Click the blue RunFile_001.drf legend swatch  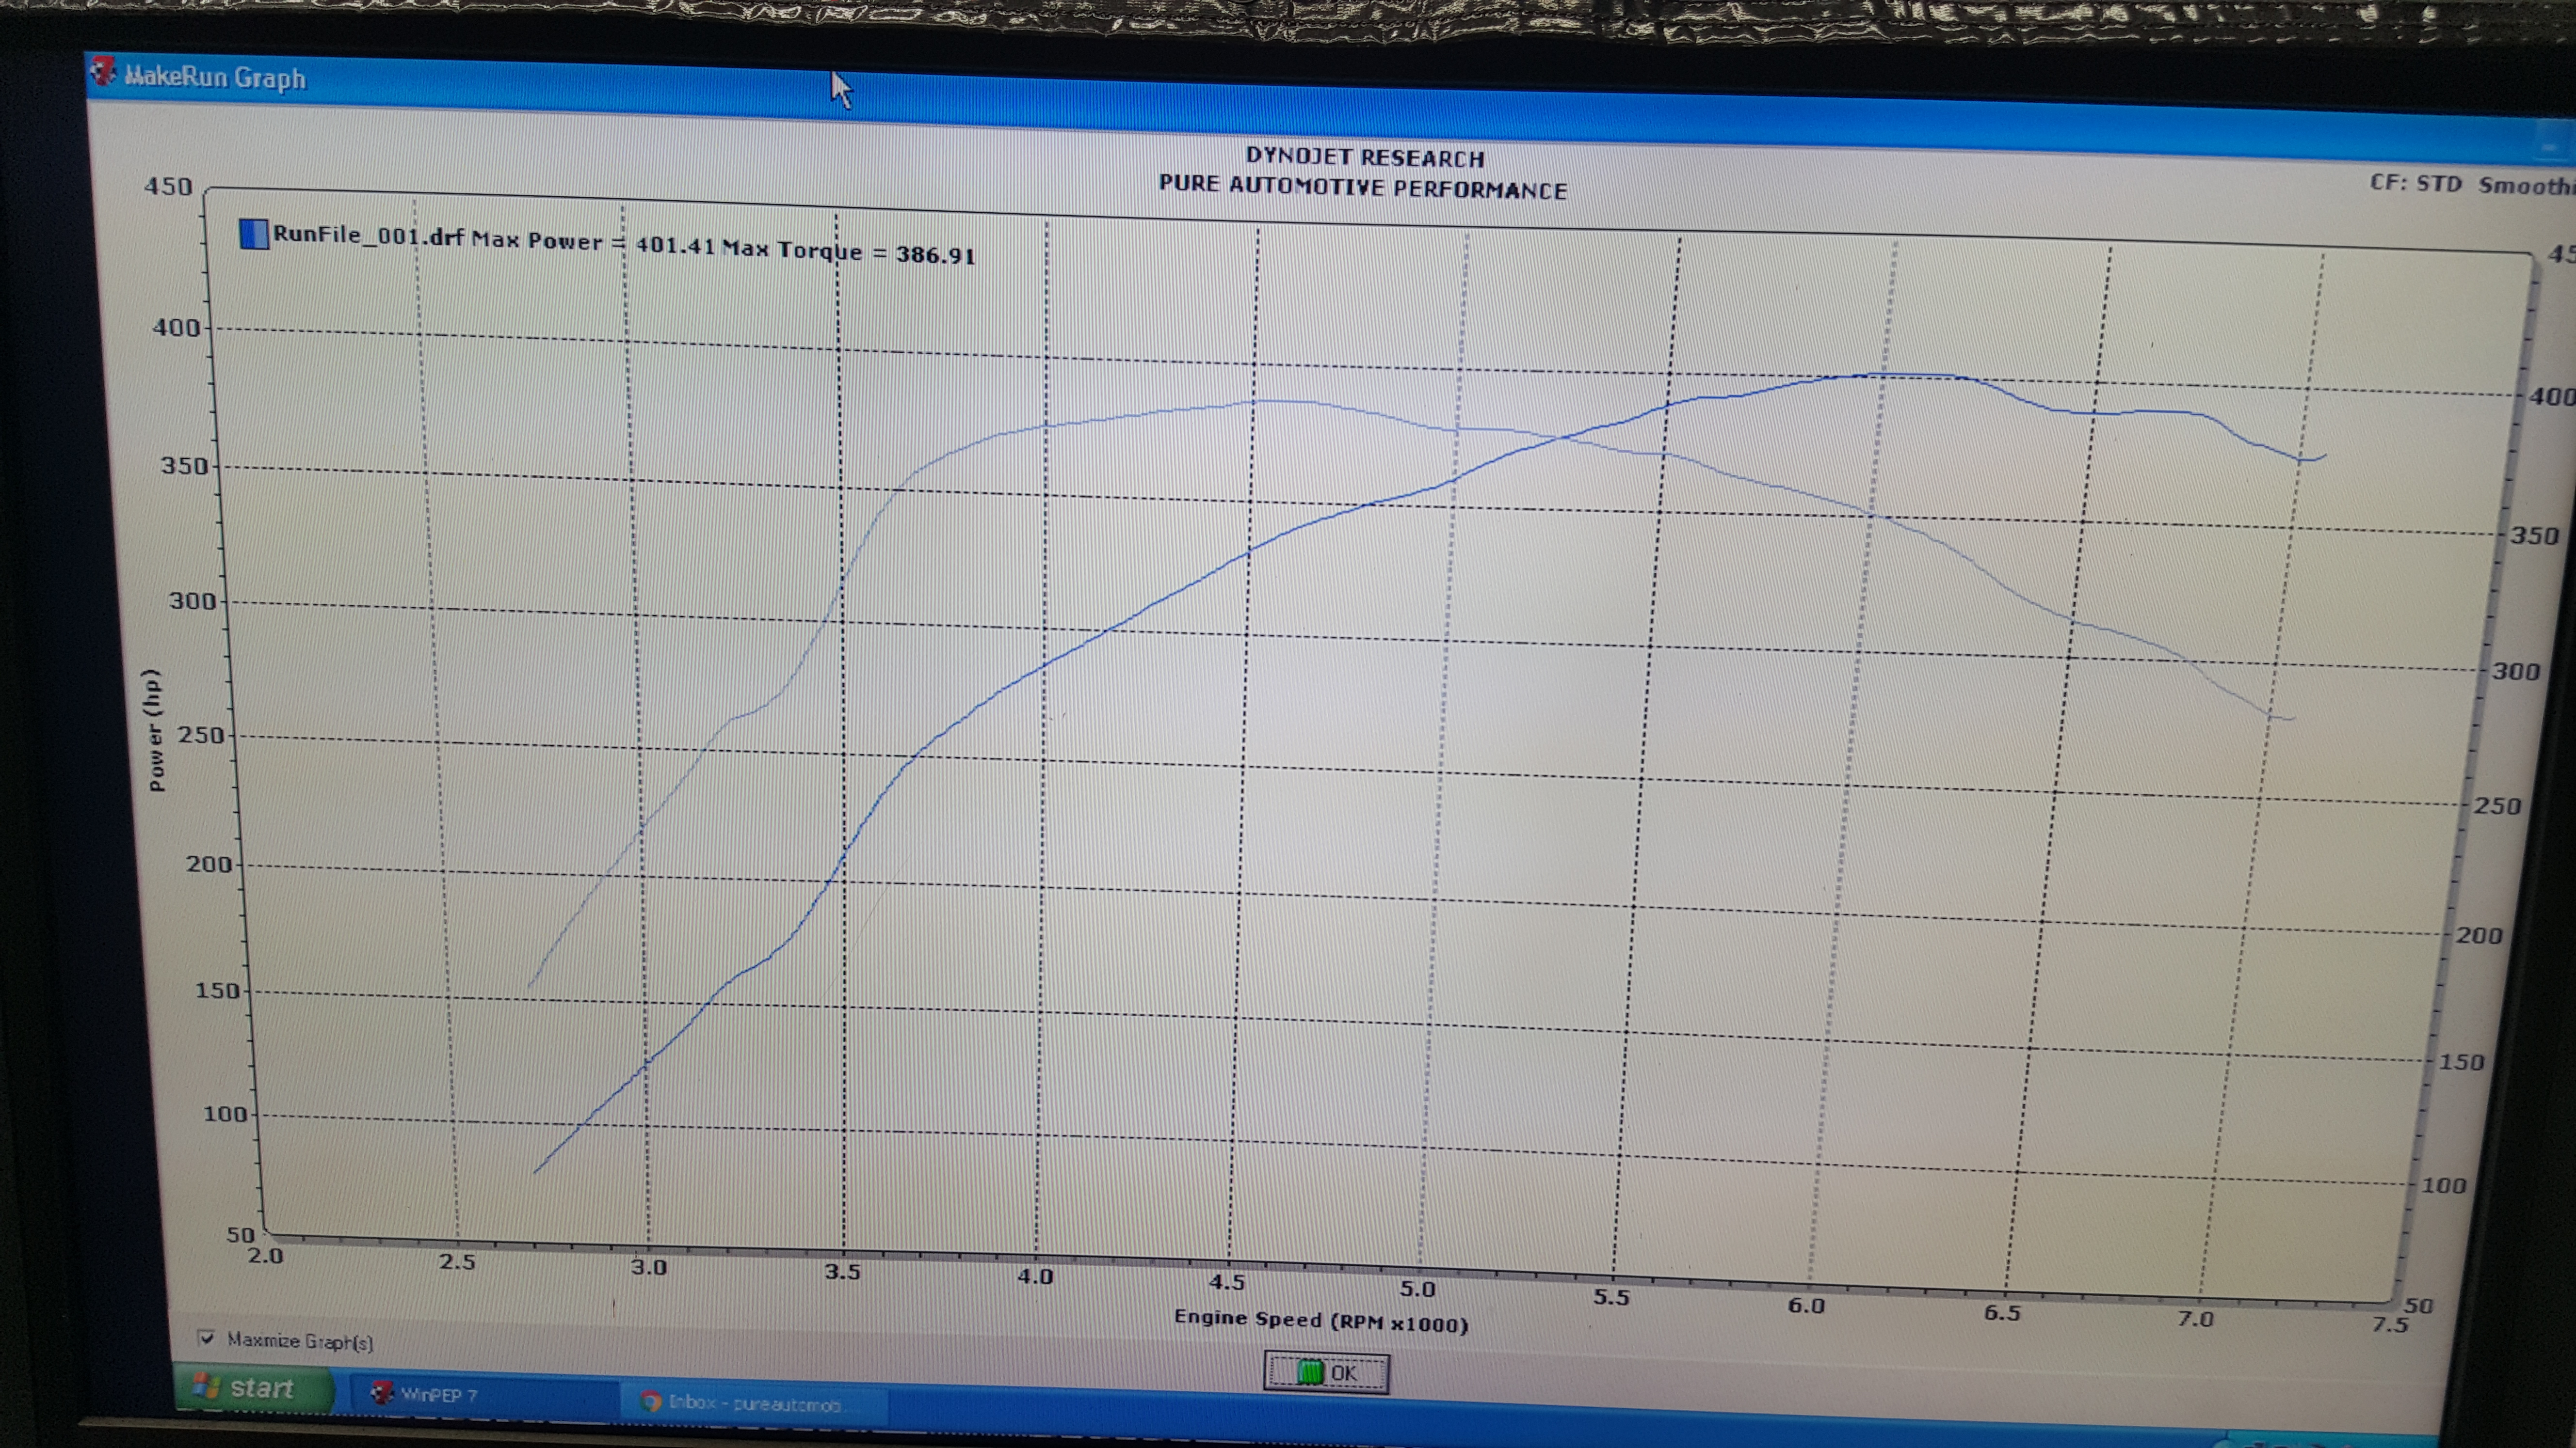[x=254, y=234]
